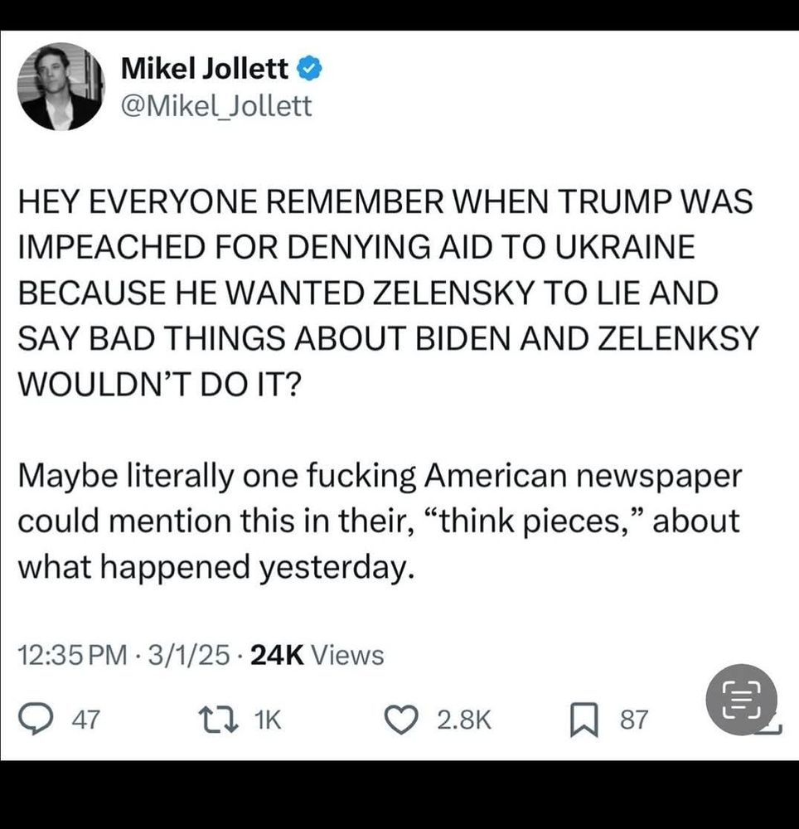Click the 87 bookmarks count

(x=633, y=720)
